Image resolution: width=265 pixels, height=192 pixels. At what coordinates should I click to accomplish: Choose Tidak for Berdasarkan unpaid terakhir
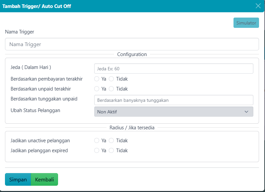(x=111, y=89)
